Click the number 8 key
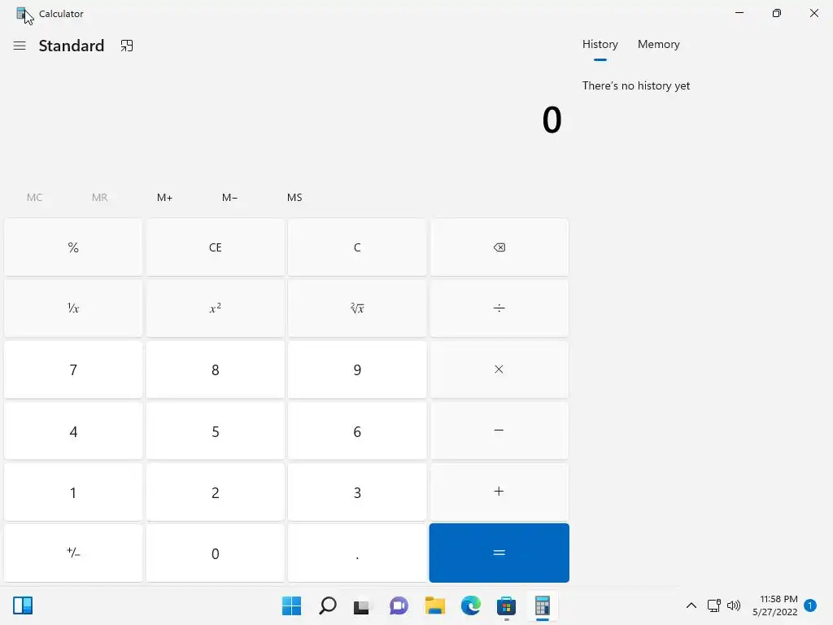Image resolution: width=833 pixels, height=625 pixels. point(215,369)
